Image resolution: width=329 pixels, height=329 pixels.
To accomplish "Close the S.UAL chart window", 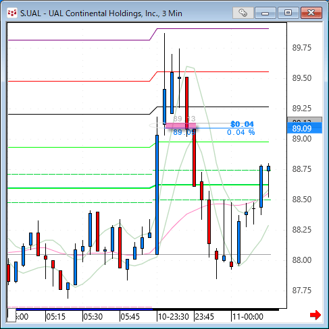I will coord(311,13).
